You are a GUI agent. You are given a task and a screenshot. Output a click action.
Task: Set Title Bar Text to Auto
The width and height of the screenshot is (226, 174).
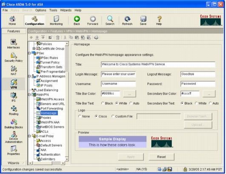pos(131,103)
